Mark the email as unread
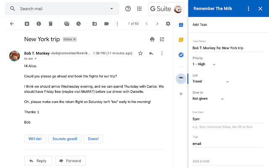The height and width of the screenshot is (168, 269). pos(67,24)
